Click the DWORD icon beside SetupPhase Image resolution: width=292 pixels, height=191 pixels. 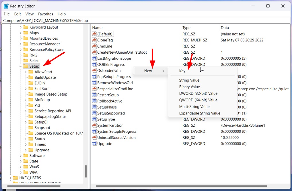[94, 107]
